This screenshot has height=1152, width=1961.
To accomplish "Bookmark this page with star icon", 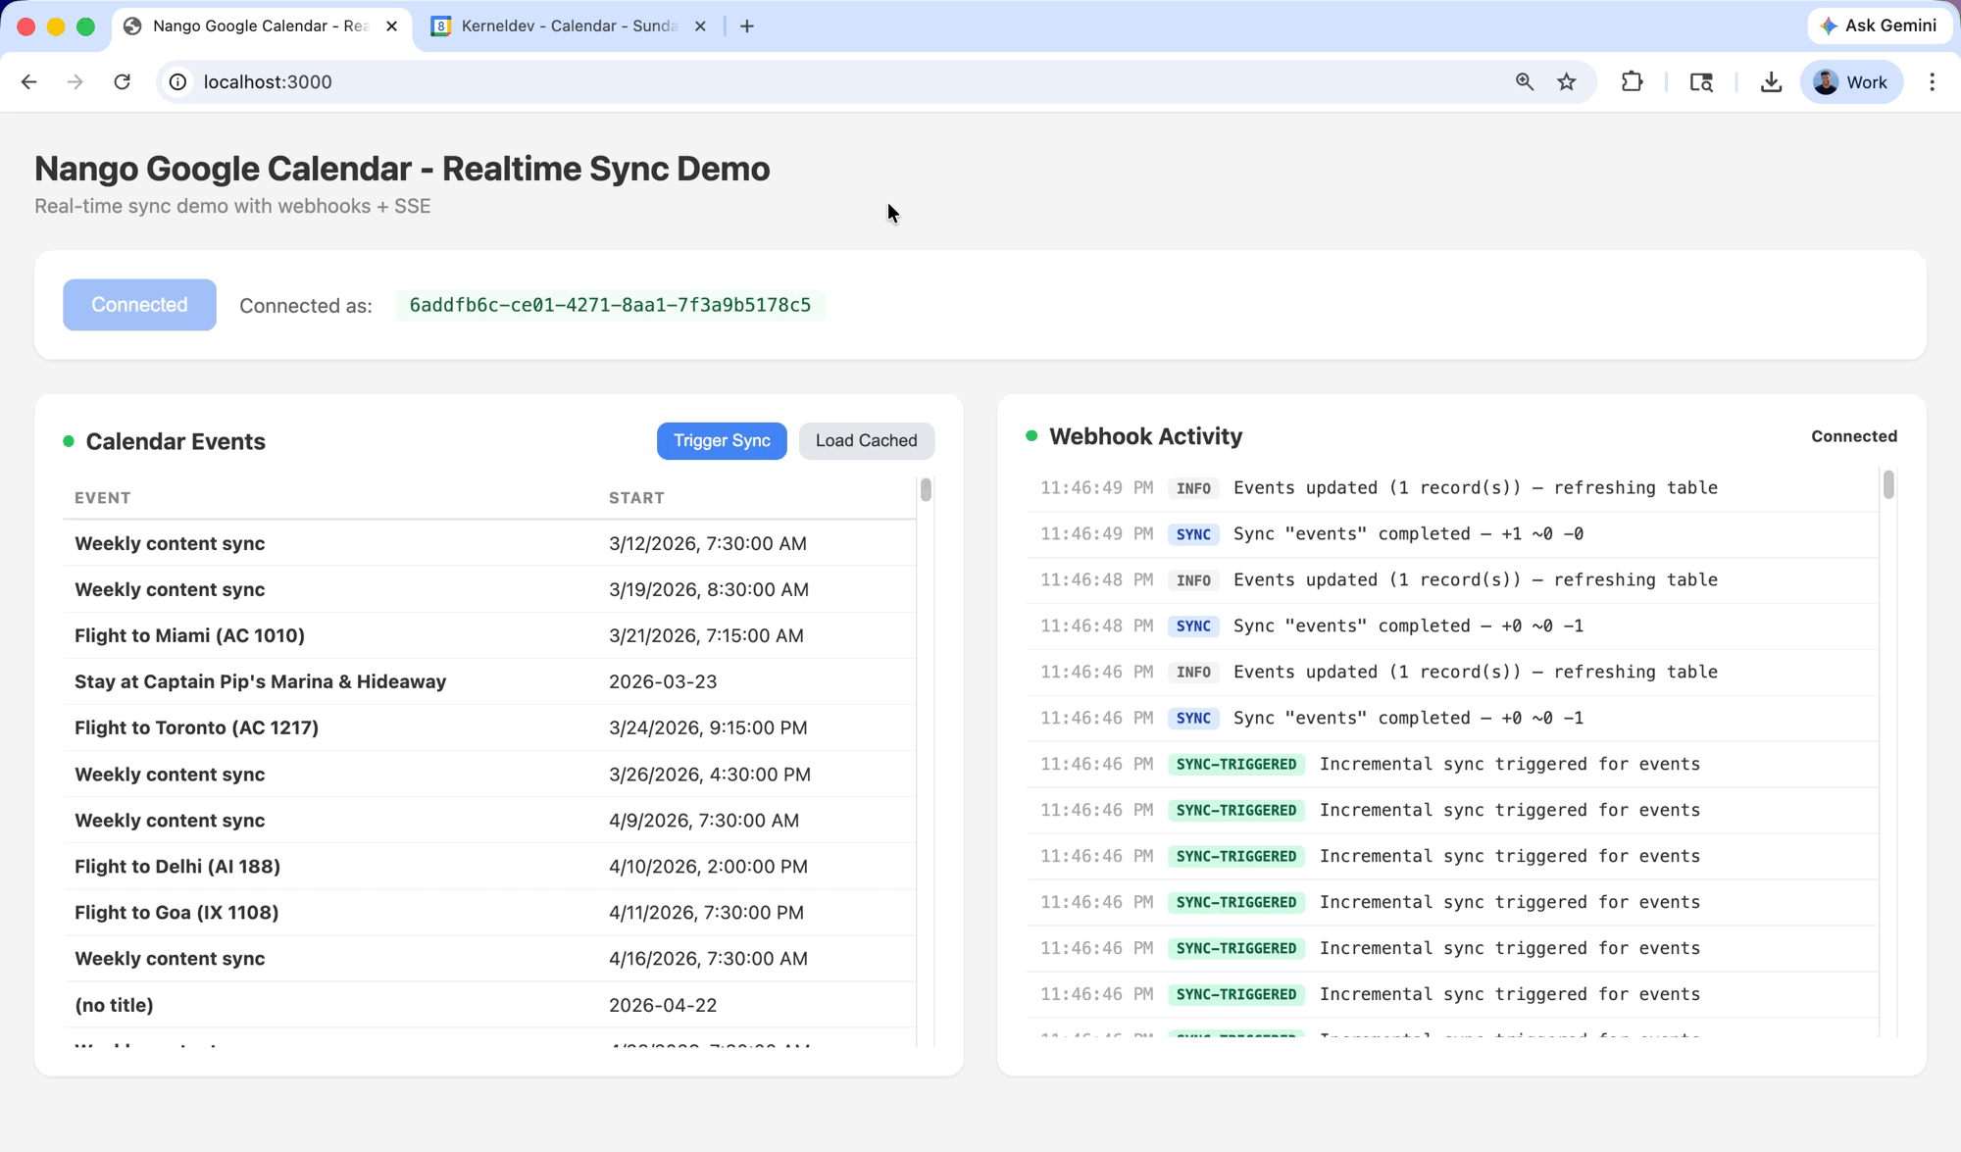I will click(1567, 82).
